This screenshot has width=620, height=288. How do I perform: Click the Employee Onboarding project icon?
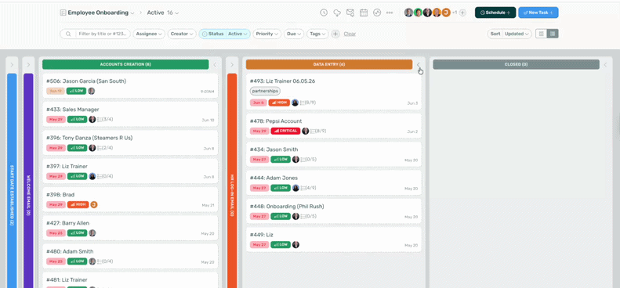click(x=63, y=13)
